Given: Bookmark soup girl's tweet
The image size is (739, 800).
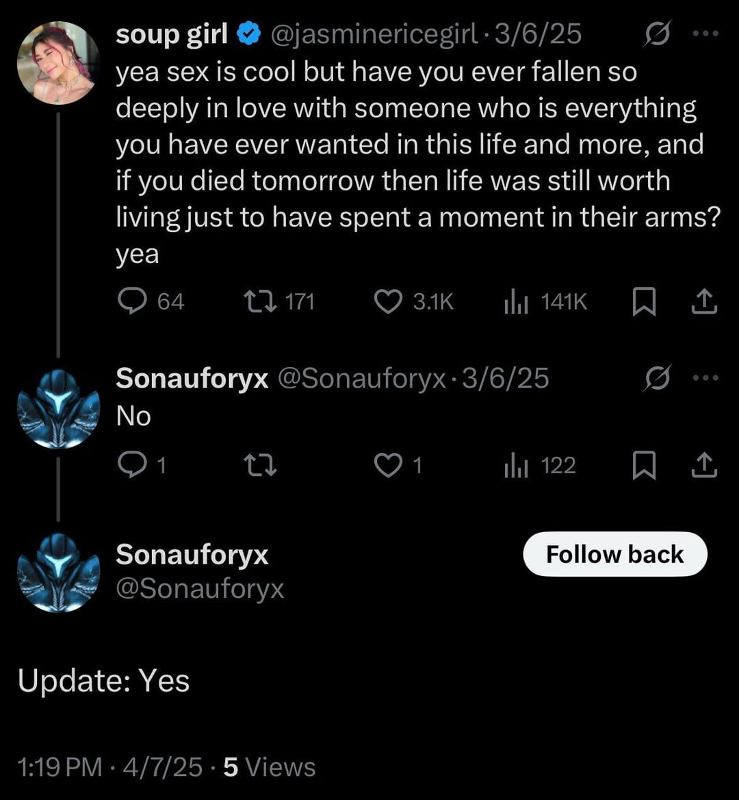Looking at the screenshot, I should (x=643, y=302).
